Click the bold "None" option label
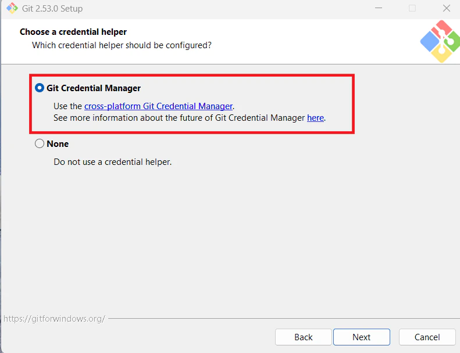Image resolution: width=460 pixels, height=353 pixels. [x=58, y=143]
